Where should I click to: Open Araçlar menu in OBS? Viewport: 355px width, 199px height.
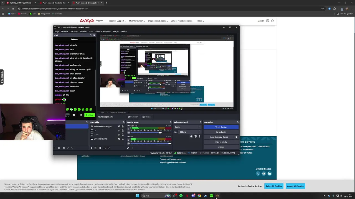point(116,32)
